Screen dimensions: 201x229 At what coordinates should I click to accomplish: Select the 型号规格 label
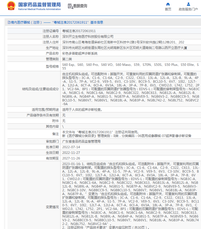[x=52, y=66]
